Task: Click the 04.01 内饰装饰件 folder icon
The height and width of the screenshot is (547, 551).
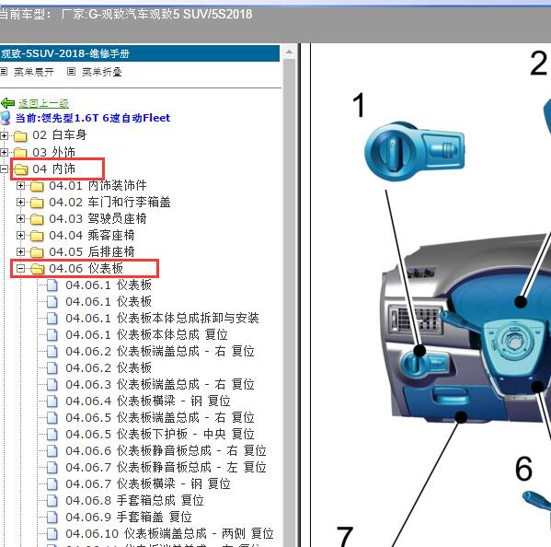Action: point(37,186)
